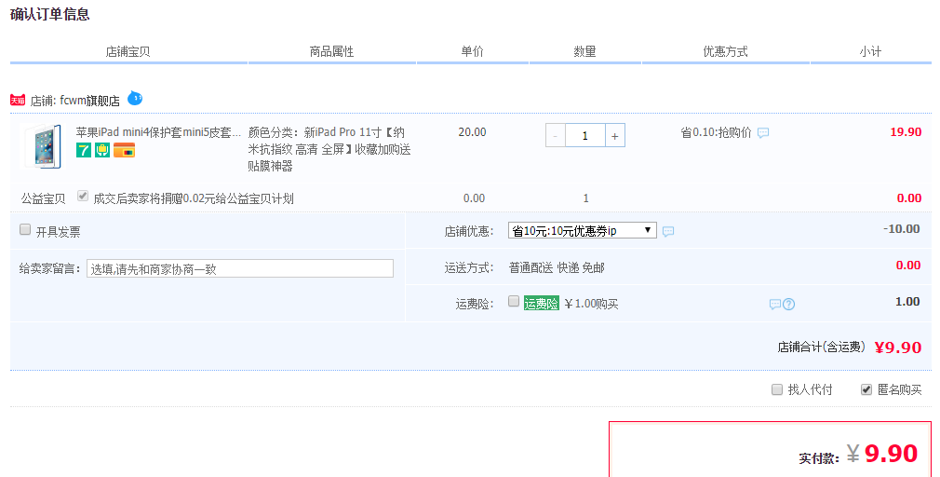Decrease quantity with the minus button
The image size is (940, 477).
click(x=556, y=135)
